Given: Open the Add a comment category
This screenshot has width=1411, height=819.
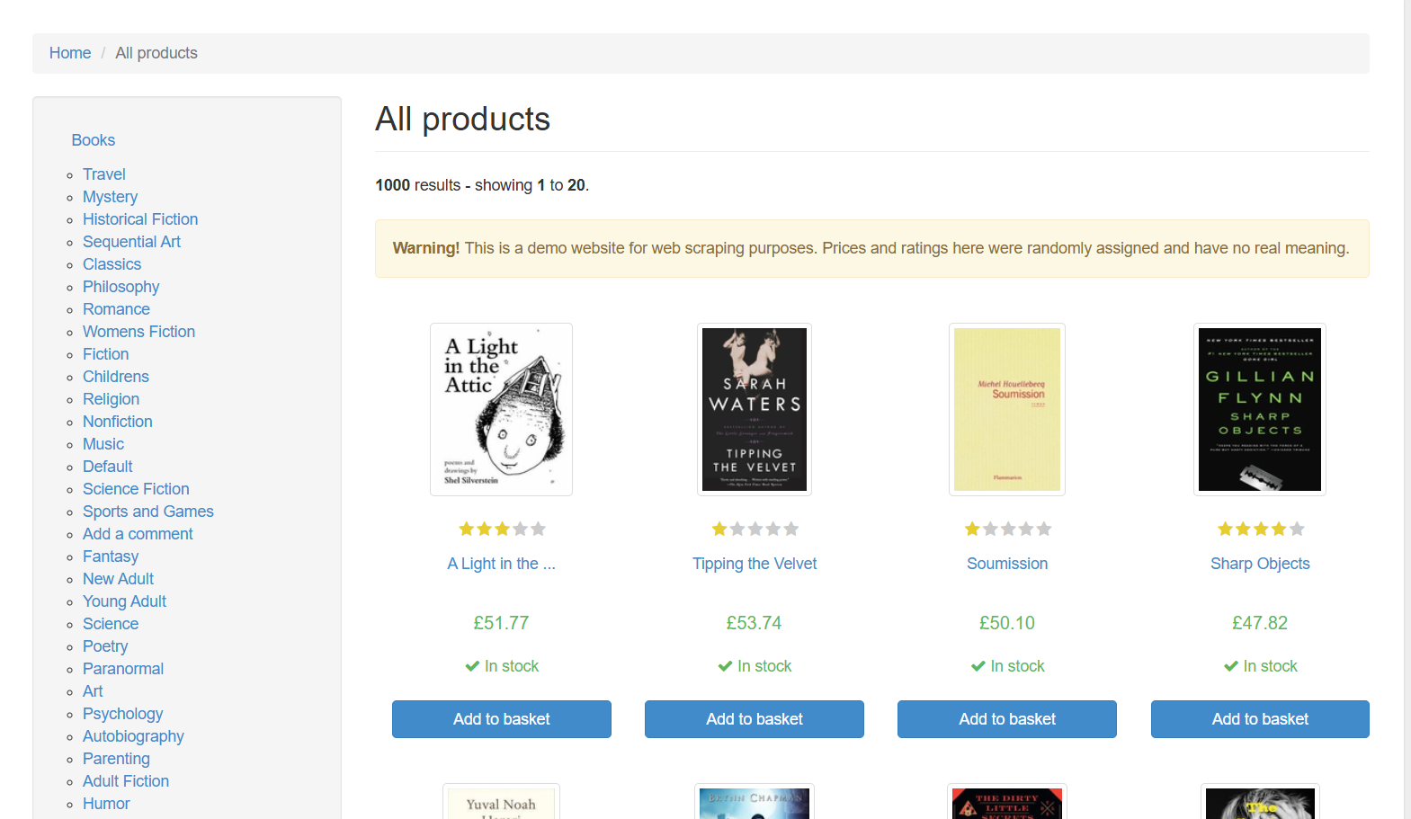Looking at the screenshot, I should pos(138,534).
